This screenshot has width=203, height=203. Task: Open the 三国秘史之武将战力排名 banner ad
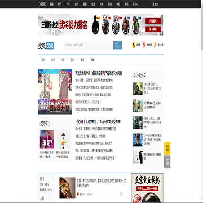(100, 25)
